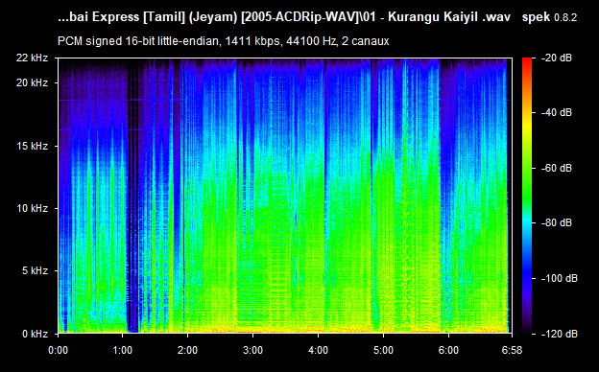This screenshot has width=599, height=372.
Task: Click the Kurangu Kaiyil .wav file title
Action: (449, 17)
